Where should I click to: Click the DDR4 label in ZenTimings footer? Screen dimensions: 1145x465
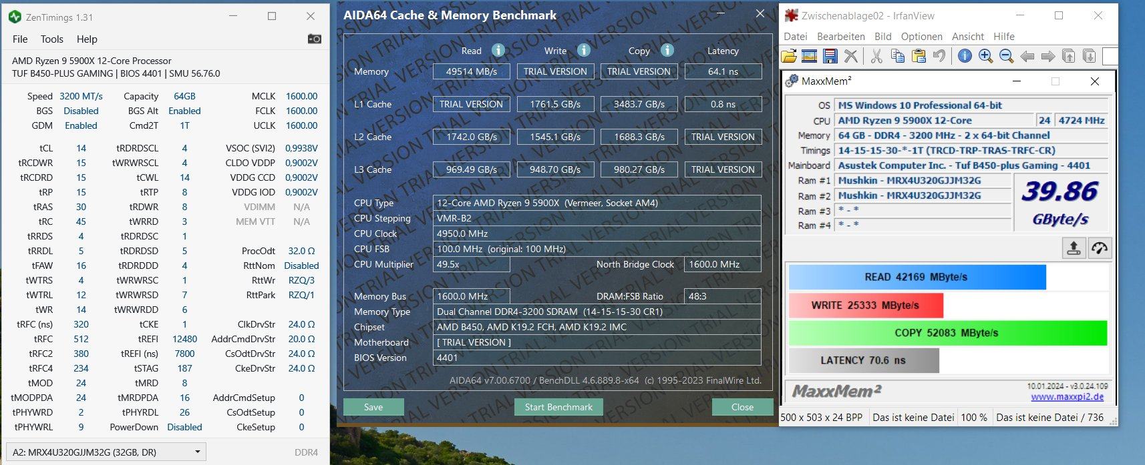(306, 452)
